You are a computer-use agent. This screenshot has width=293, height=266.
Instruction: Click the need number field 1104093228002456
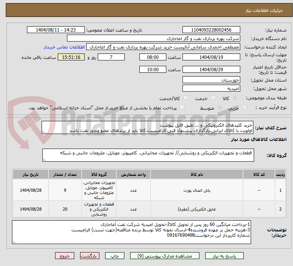211,30
